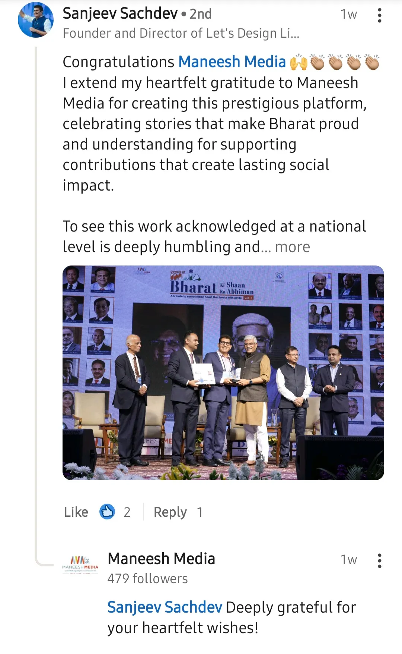
Task: Tap the Sanjeev Sachdev commenter name
Action: (120, 14)
